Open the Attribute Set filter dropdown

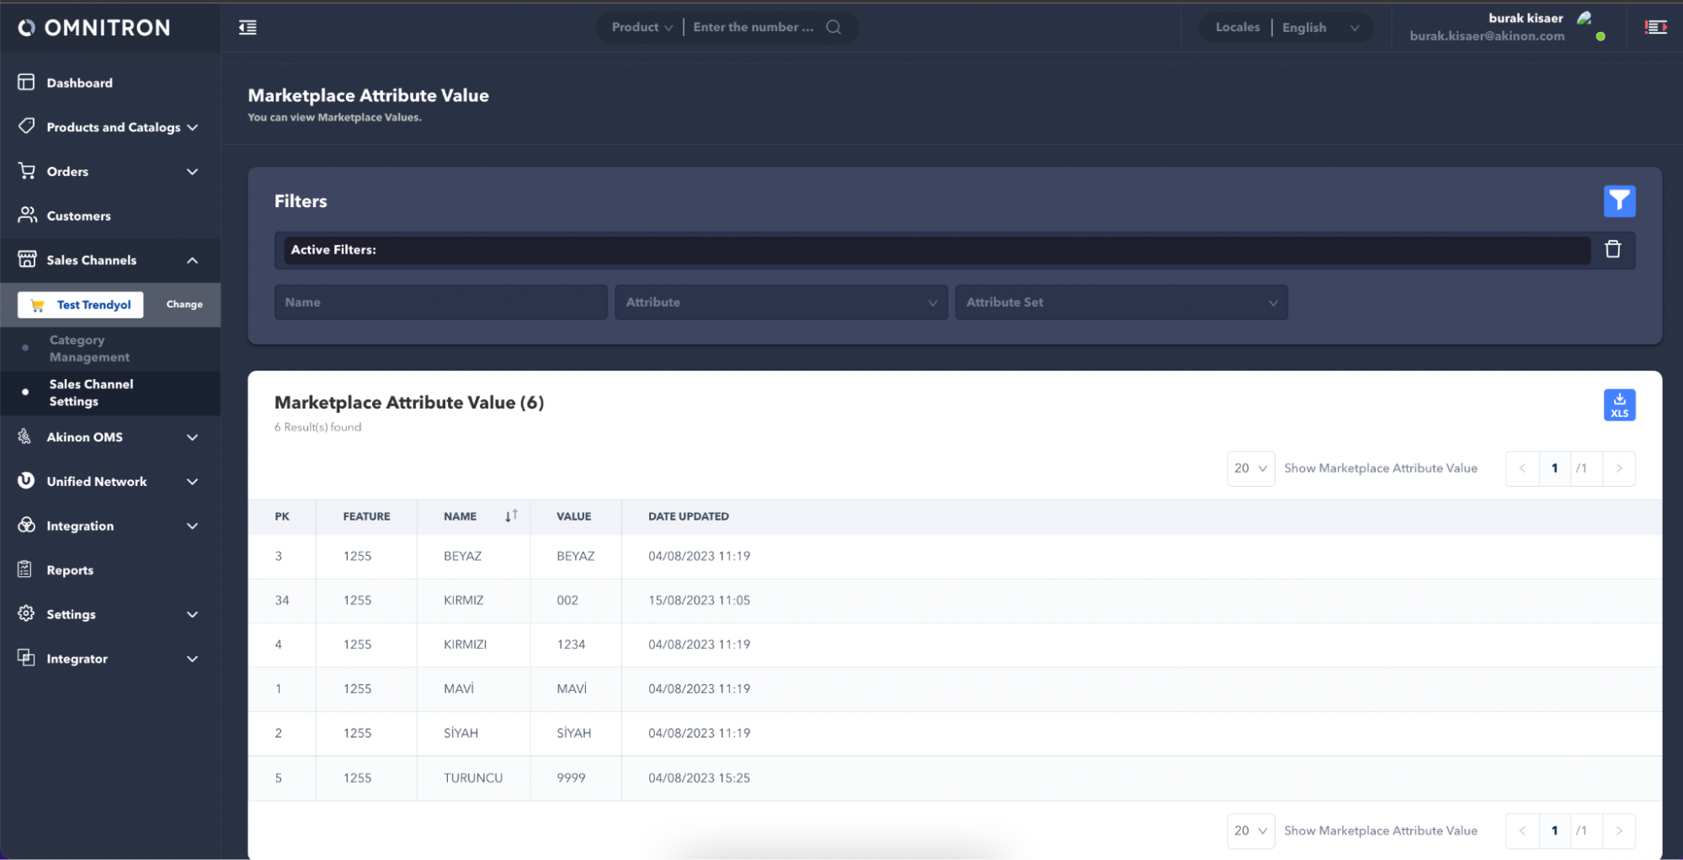(1121, 302)
